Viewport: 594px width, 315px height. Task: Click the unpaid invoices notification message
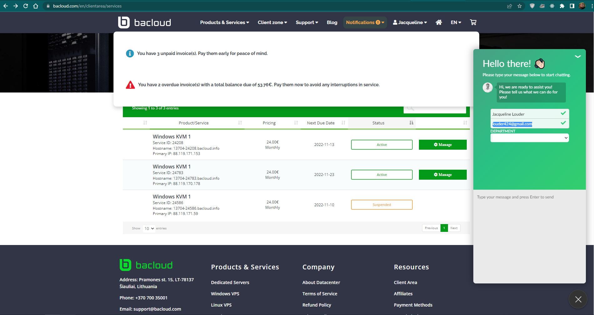coord(202,53)
